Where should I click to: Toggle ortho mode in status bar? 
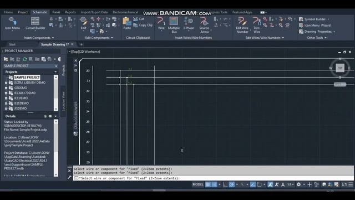[225, 184]
